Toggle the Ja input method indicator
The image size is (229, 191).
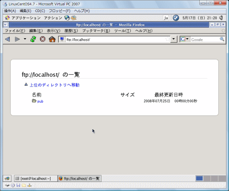166,18
